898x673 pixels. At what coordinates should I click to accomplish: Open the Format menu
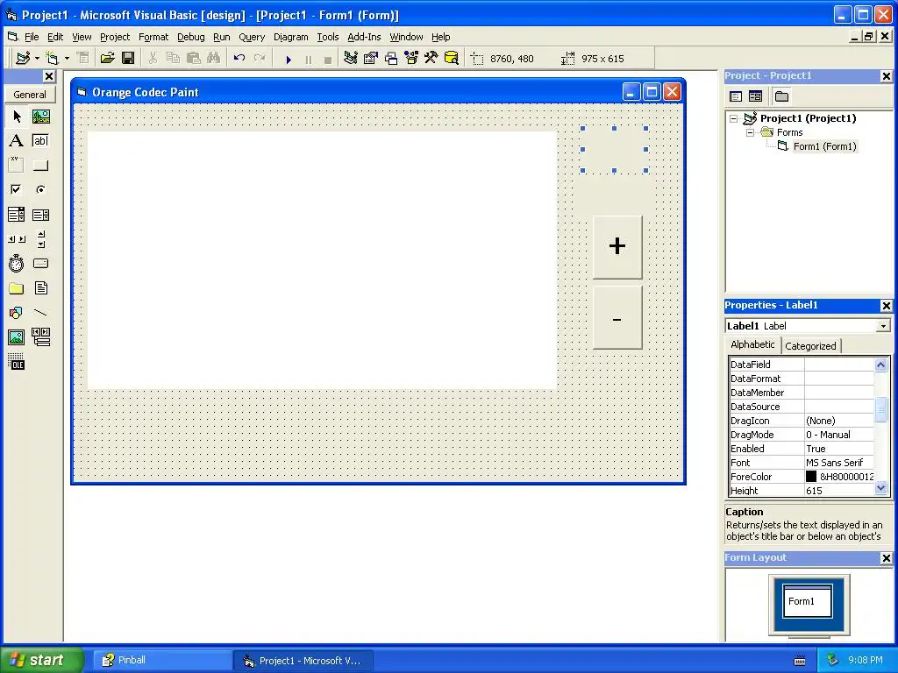(x=153, y=37)
